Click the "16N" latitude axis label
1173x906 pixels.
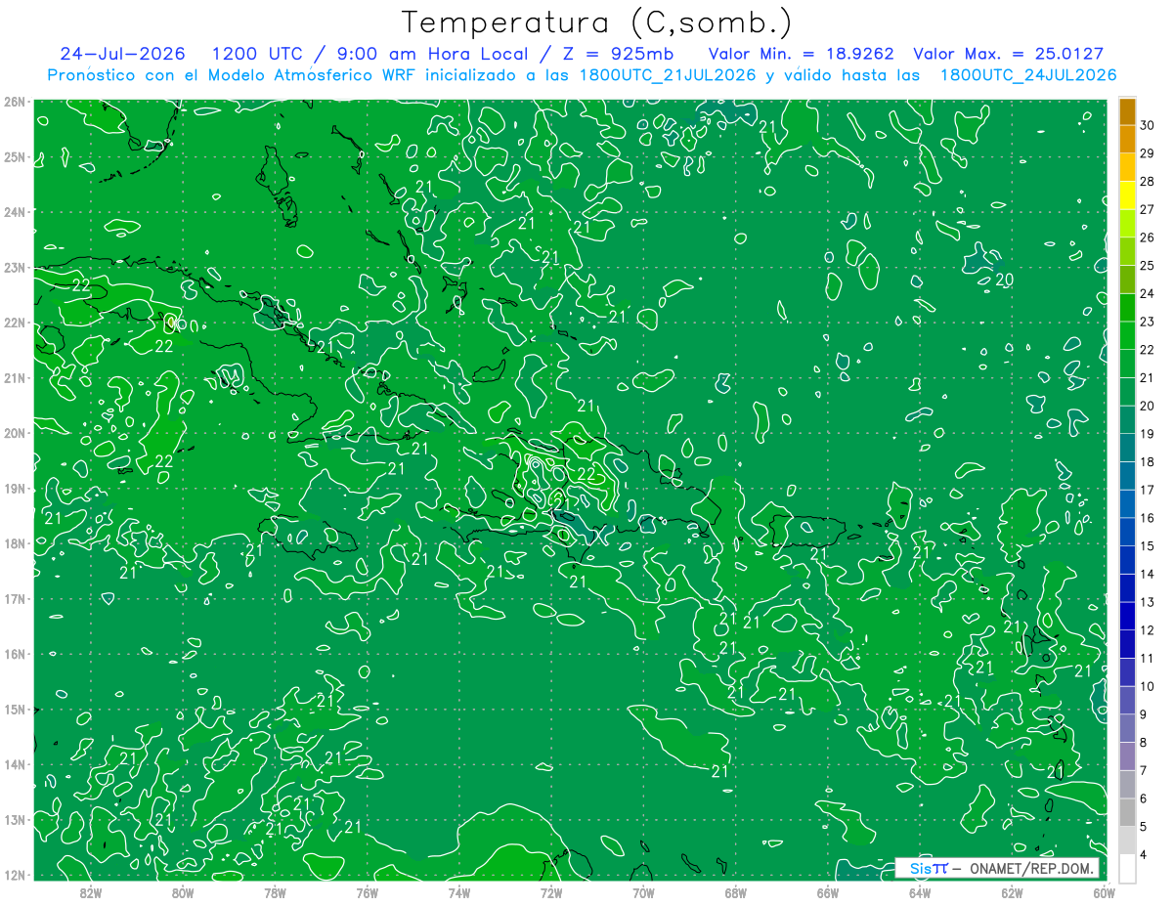pyautogui.click(x=14, y=654)
